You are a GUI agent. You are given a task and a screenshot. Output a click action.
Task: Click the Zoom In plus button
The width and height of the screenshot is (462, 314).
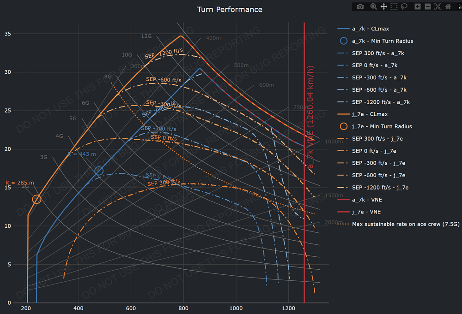click(x=418, y=6)
